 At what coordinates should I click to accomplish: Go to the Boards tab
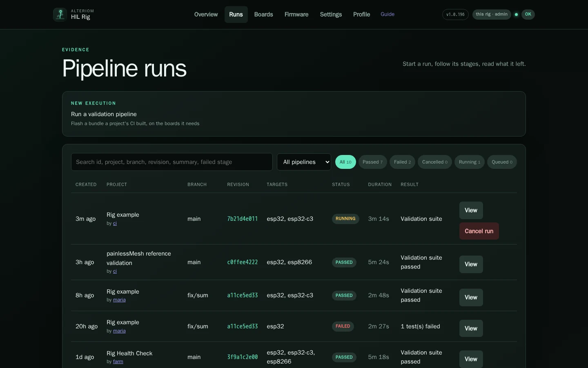coord(263,14)
